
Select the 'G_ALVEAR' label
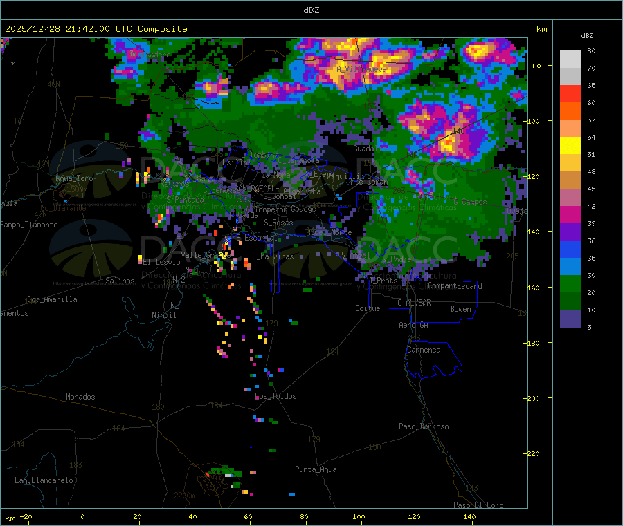pos(414,303)
